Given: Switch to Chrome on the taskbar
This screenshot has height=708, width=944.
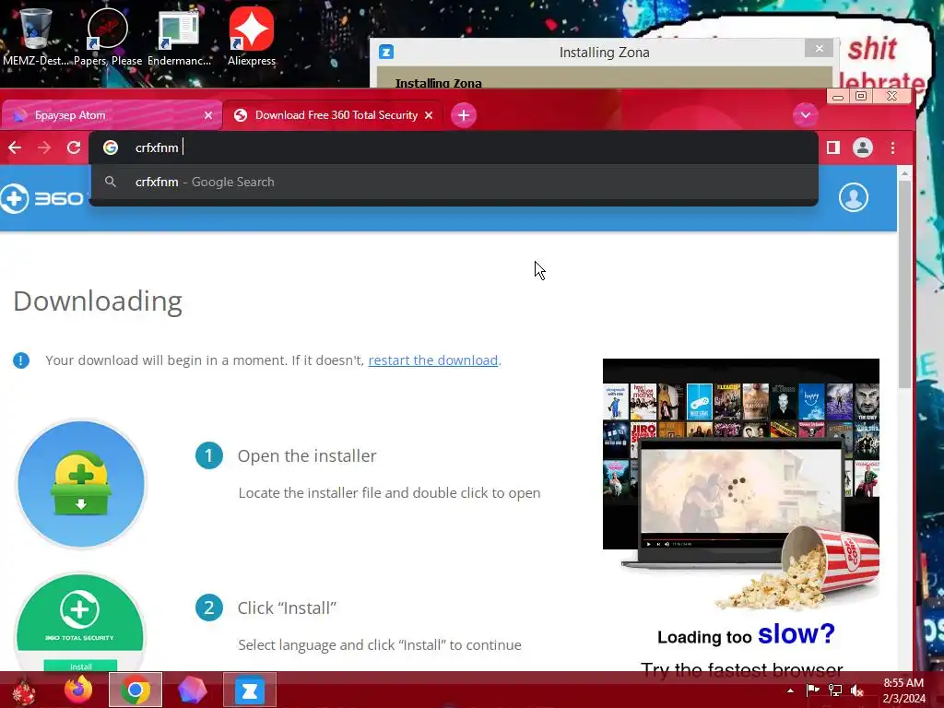Looking at the screenshot, I should (136, 690).
